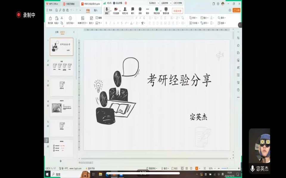Mute the microphone in meeting toolbar
286x178 pixels.
click(107, 10)
